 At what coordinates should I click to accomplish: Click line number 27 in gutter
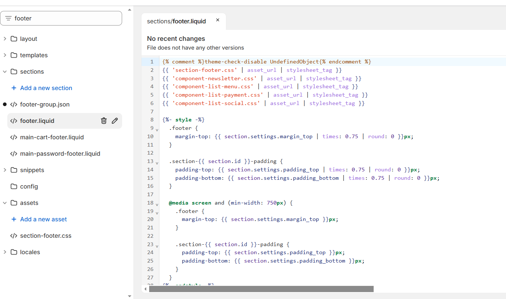[150, 277]
